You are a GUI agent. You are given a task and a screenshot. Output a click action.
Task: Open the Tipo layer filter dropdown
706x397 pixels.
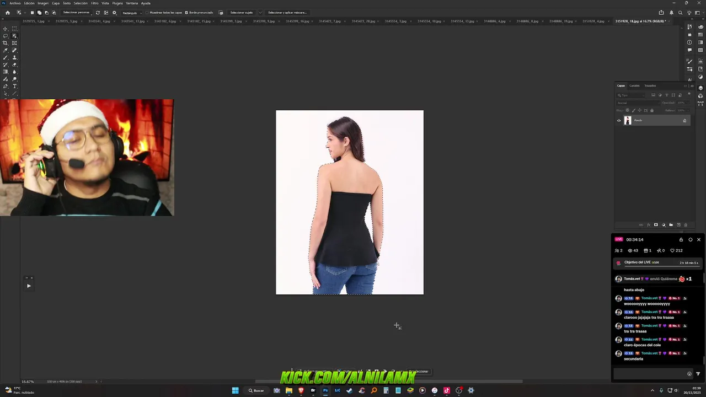click(630, 95)
